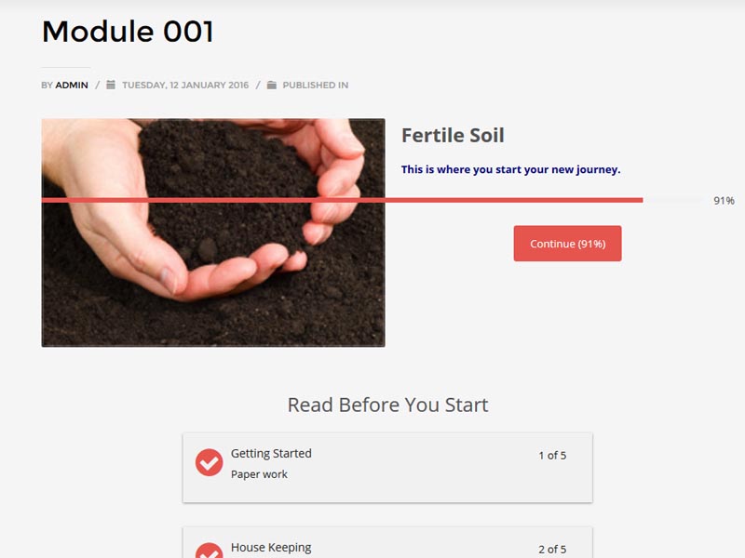Click the new journey tagline text
The height and width of the screenshot is (558, 745).
(510, 169)
